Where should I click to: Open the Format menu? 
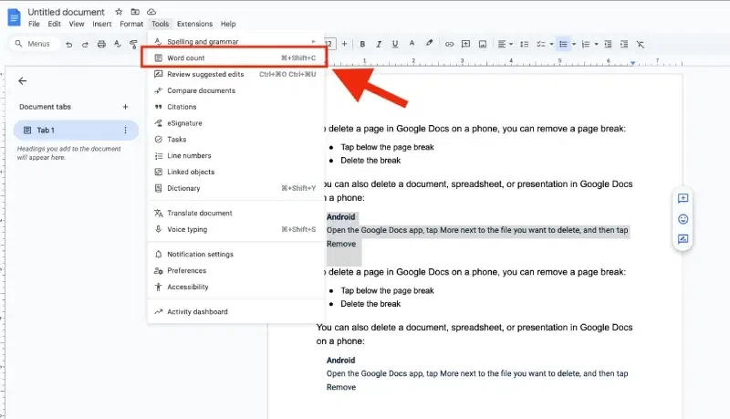tap(131, 24)
